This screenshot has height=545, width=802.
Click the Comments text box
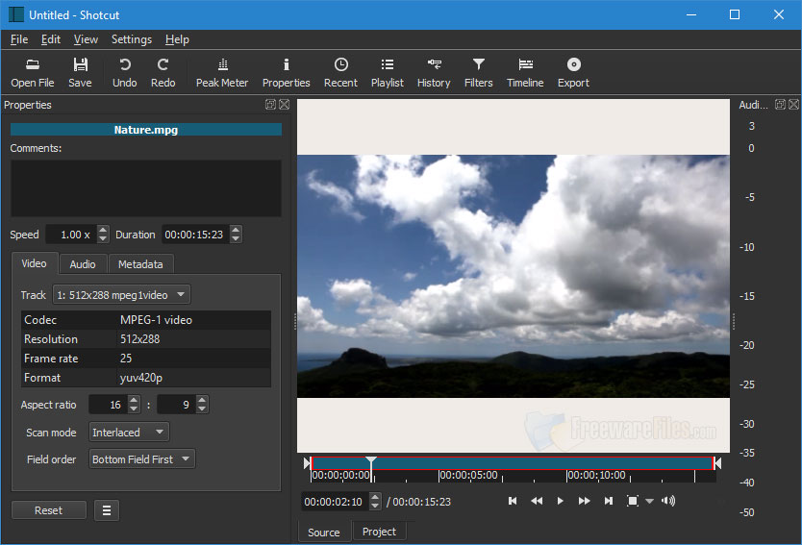[146, 188]
